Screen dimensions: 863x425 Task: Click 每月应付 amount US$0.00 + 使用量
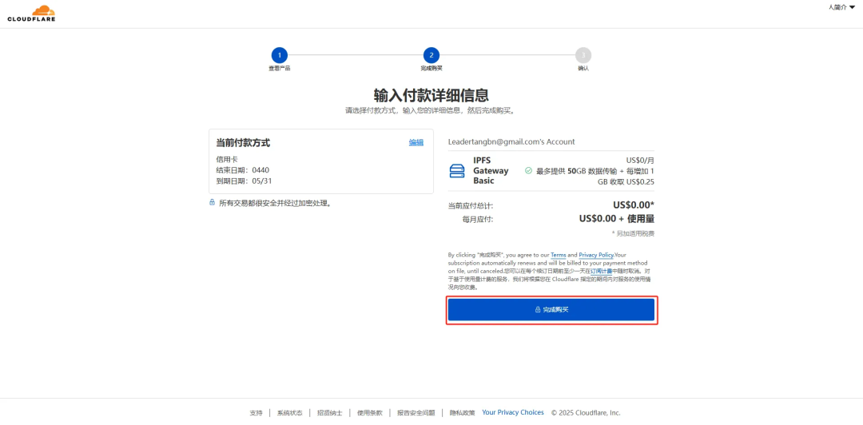(616, 219)
